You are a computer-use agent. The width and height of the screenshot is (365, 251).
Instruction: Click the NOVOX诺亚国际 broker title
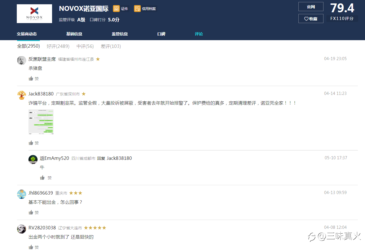click(84, 9)
